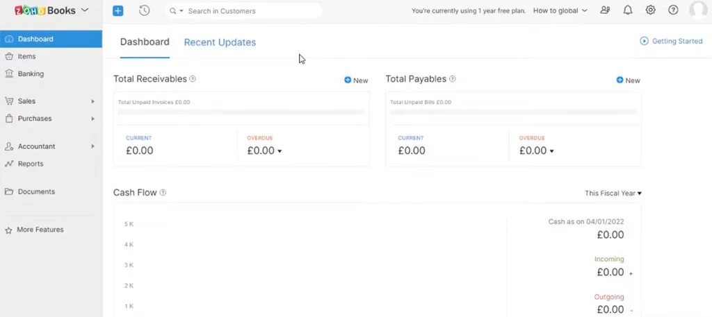Open the receivables OVERDUE £0.00 dropdown
This screenshot has width=712, height=317.
[x=265, y=151]
